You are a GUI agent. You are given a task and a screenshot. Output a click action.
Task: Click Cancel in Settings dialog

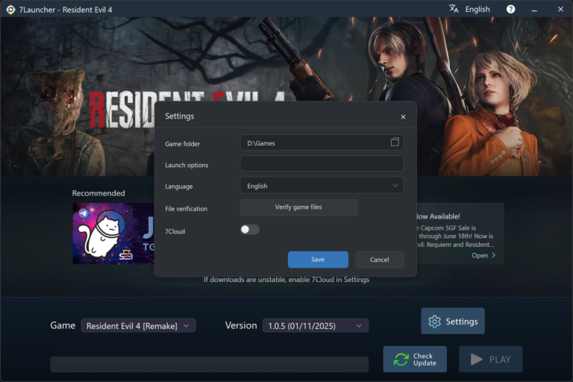point(379,260)
